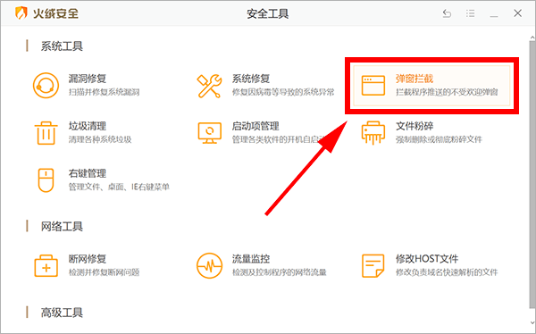
Task: Click the 安全工具 window title
Action: pos(268,13)
